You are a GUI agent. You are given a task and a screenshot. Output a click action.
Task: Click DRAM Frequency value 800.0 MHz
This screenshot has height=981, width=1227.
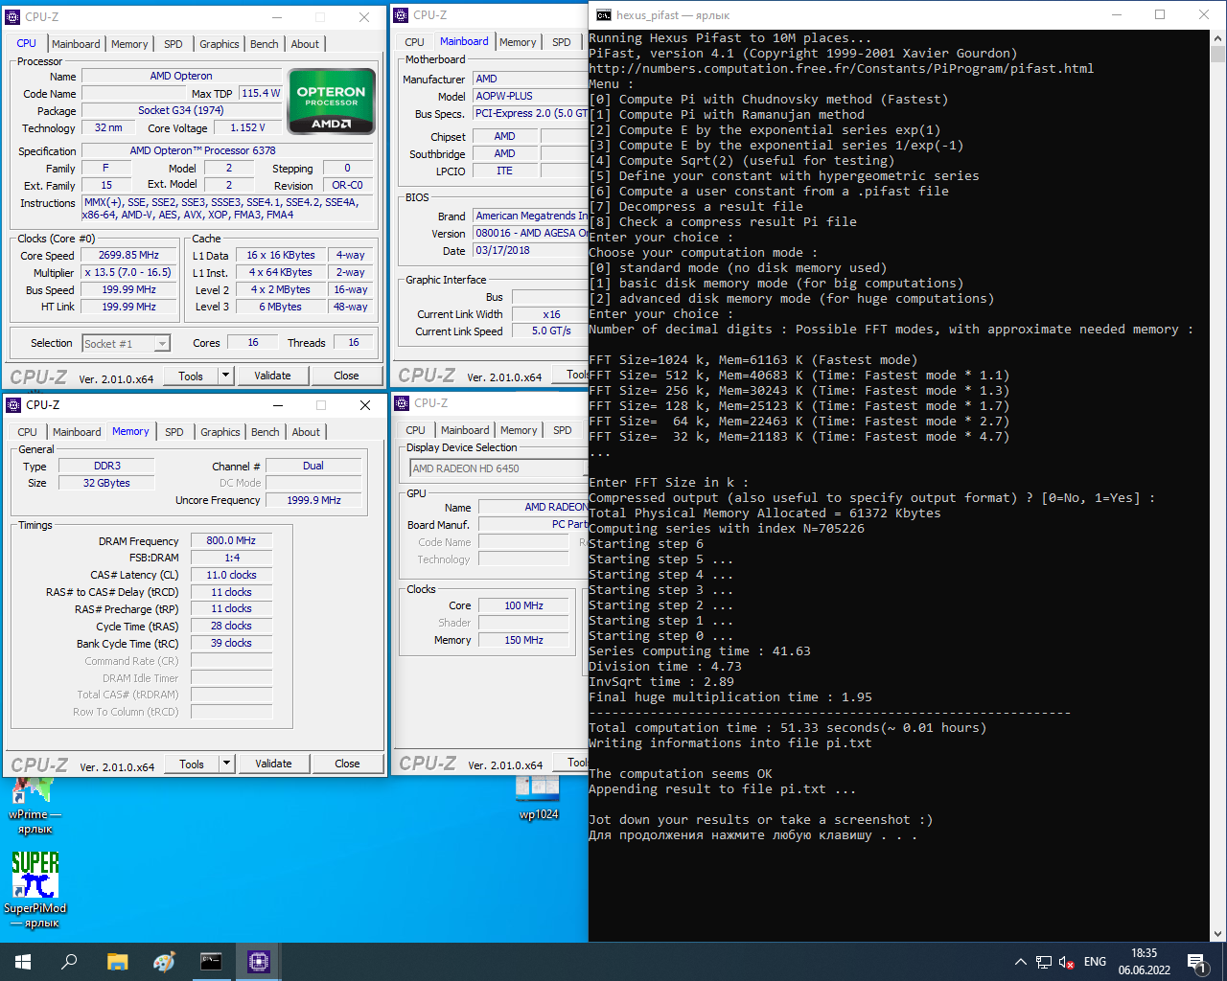click(231, 540)
